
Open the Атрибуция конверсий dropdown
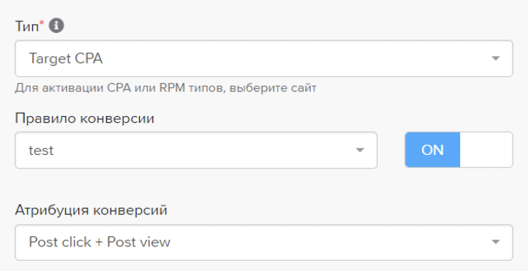(x=263, y=241)
